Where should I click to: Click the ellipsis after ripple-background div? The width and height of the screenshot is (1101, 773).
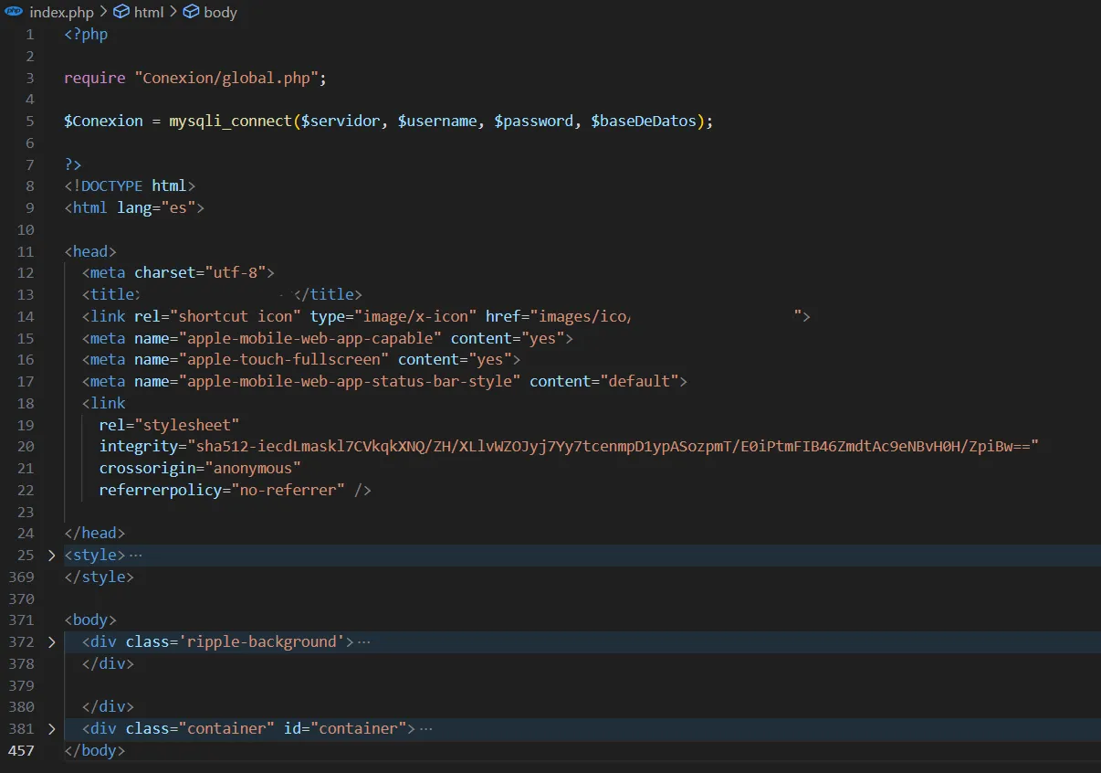[364, 641]
